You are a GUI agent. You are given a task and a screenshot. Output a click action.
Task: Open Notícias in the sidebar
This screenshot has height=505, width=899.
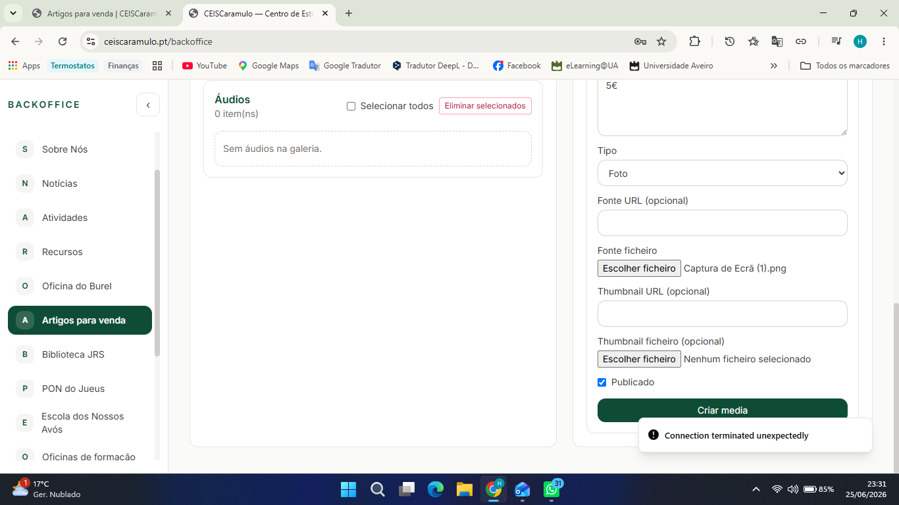[x=80, y=183]
